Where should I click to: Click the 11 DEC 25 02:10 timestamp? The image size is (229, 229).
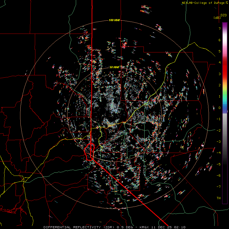169,227
